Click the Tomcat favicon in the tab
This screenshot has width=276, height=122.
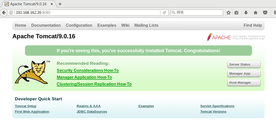[7, 4]
